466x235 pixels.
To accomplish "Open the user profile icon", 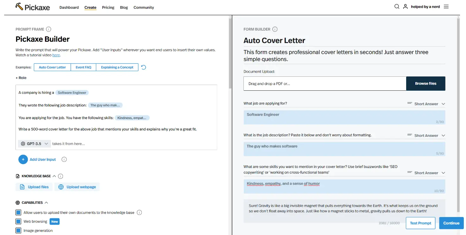I will 405,6.
